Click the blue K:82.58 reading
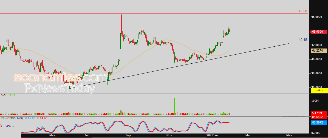The width and height of the screenshot is (328, 138). click(30, 118)
